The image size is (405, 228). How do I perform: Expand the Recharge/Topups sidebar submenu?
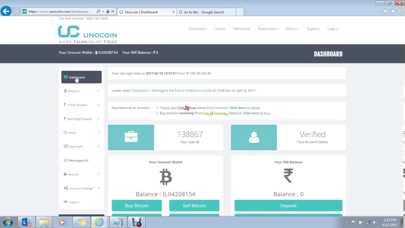click(x=98, y=119)
